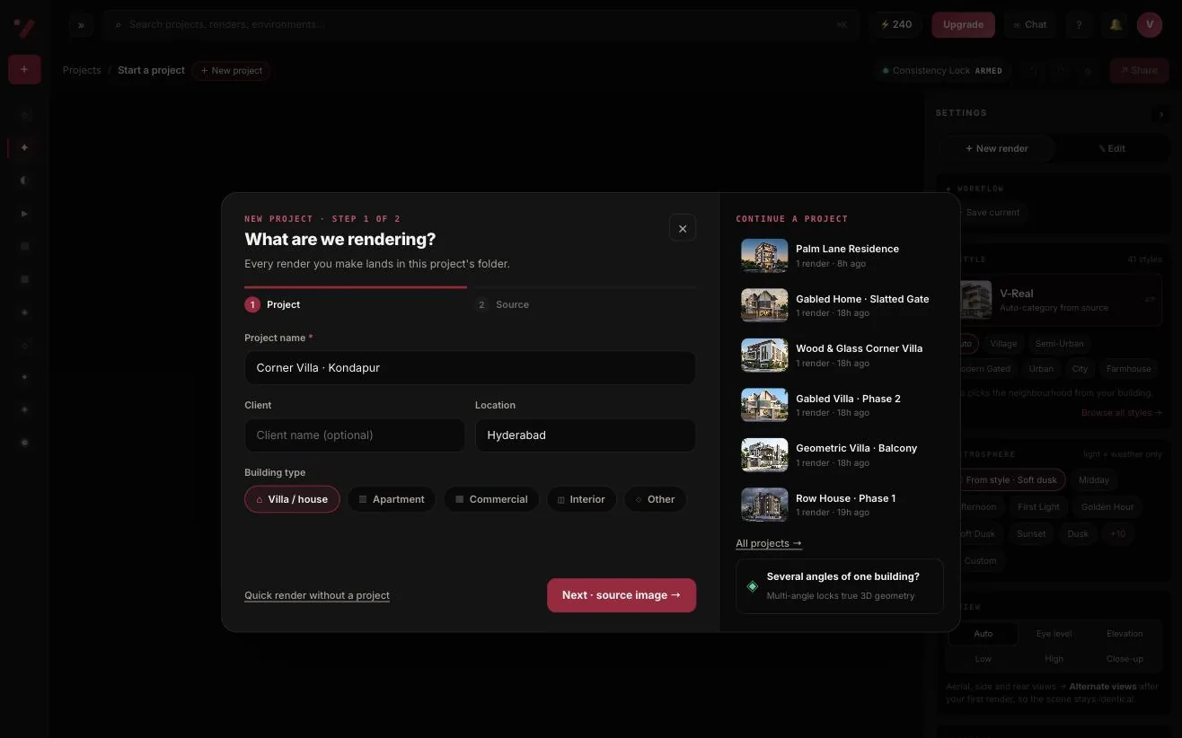Check the 240 credits lightning indicator

pyautogui.click(x=896, y=25)
